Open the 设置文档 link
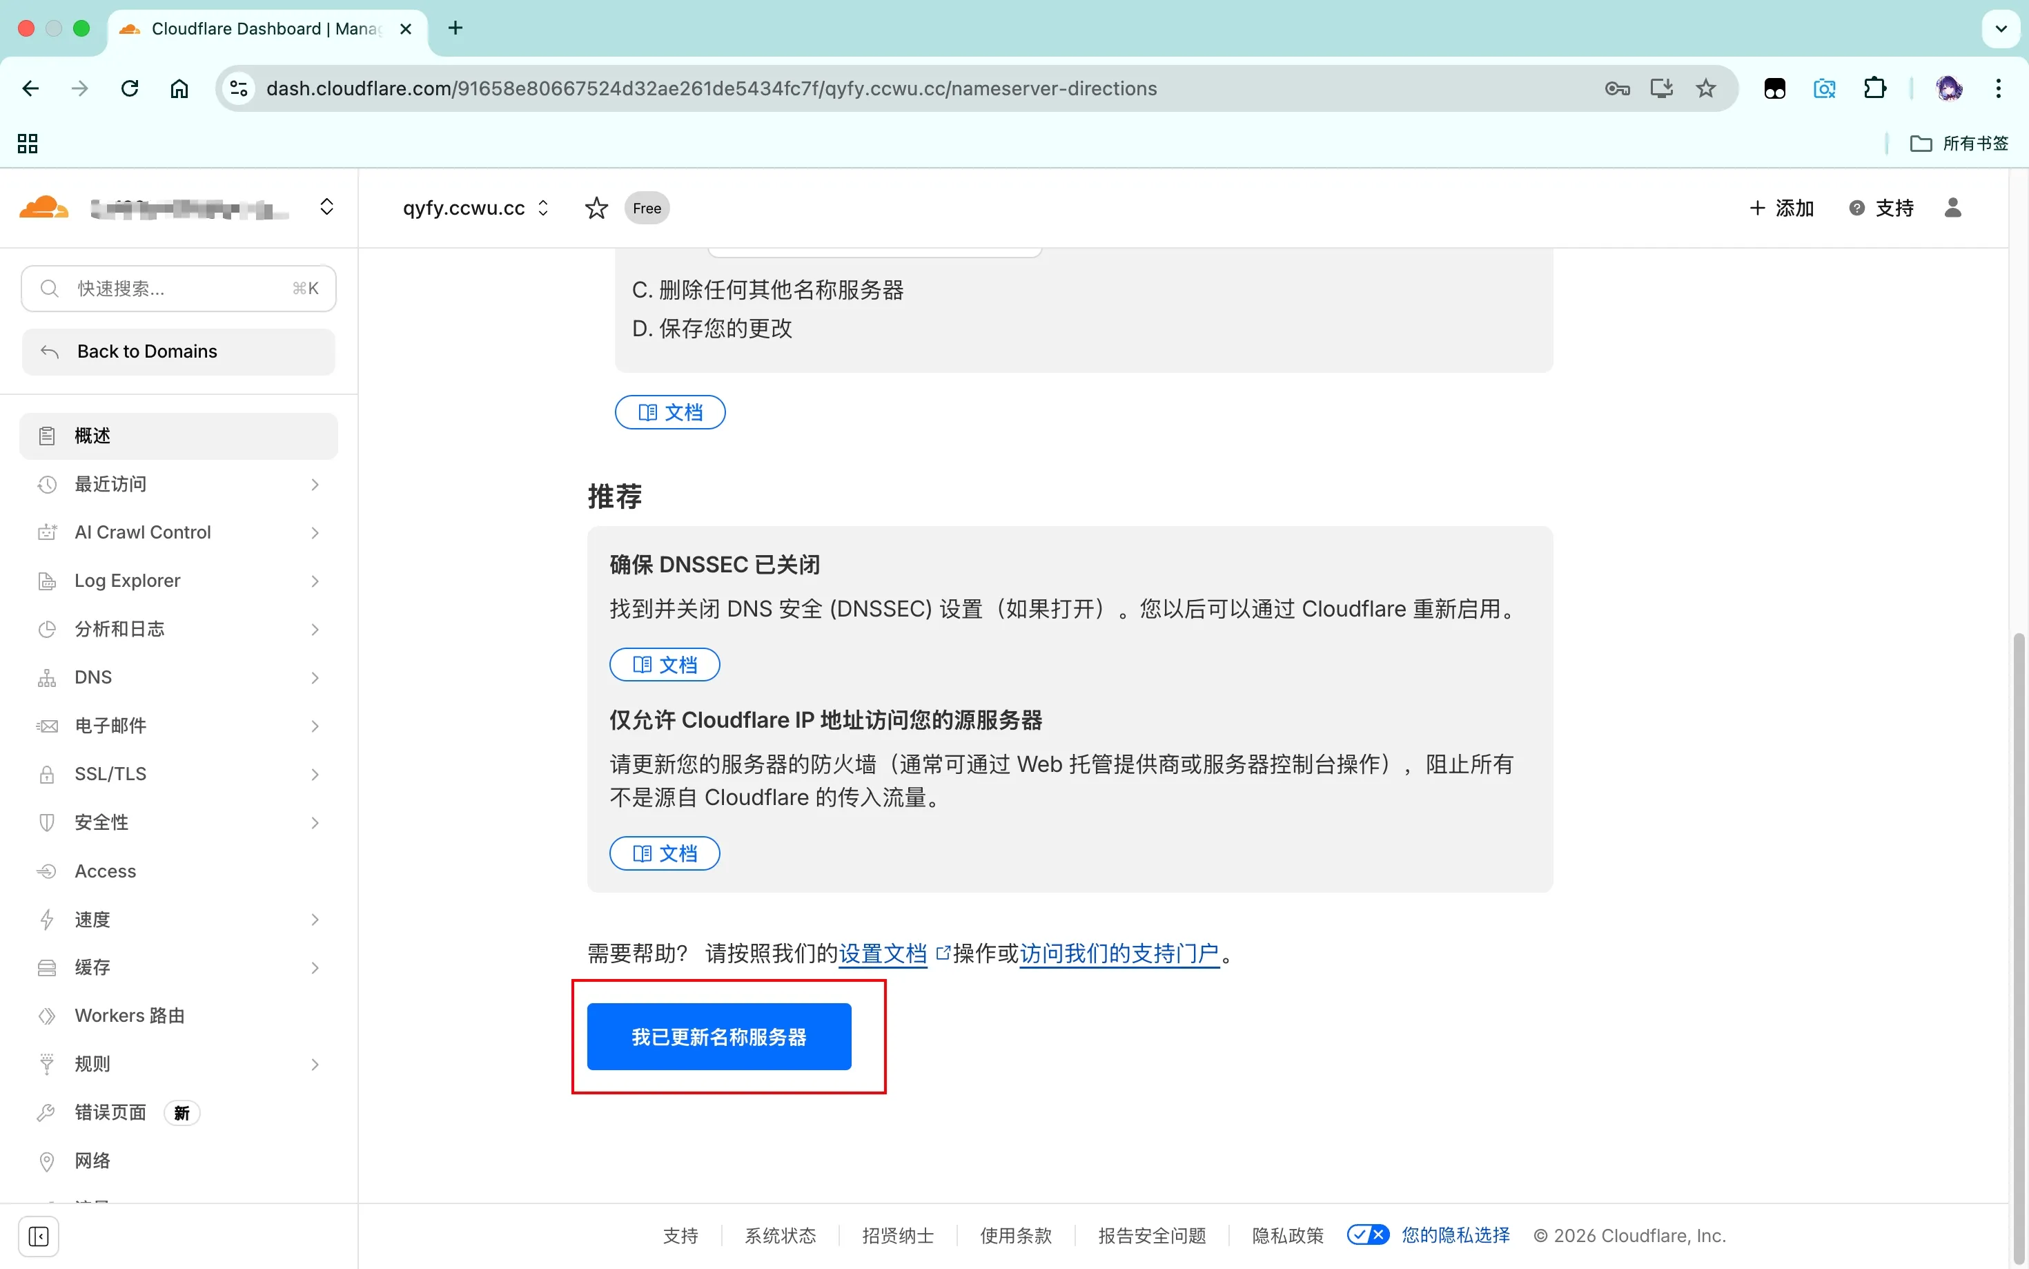 point(883,953)
